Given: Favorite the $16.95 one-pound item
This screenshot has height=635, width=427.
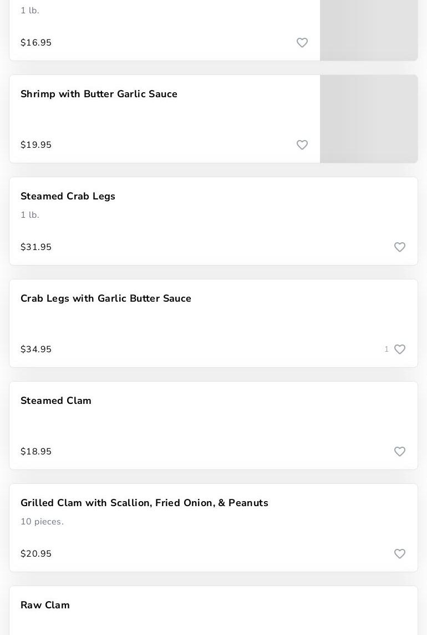Looking at the screenshot, I should click(x=302, y=43).
